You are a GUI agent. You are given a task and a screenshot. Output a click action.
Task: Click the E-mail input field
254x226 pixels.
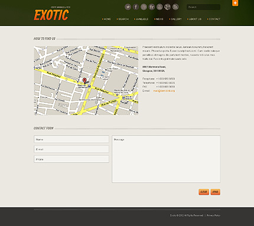(x=71, y=149)
